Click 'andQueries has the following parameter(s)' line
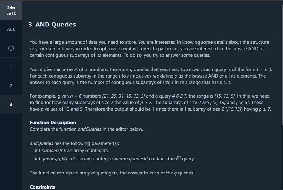 [x=74, y=143]
